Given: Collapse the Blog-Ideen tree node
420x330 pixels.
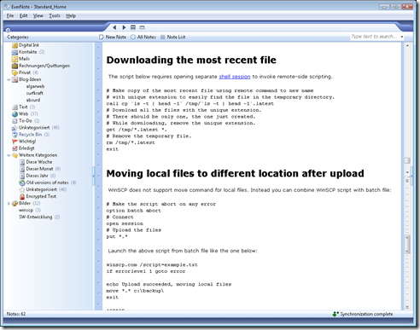Looking at the screenshot, I should coord(9,80).
